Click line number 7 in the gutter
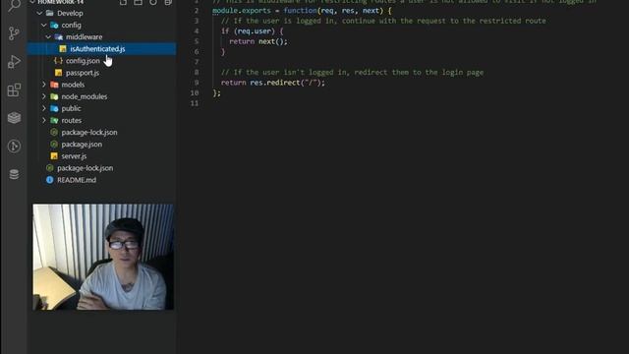The image size is (629, 354). 197,62
